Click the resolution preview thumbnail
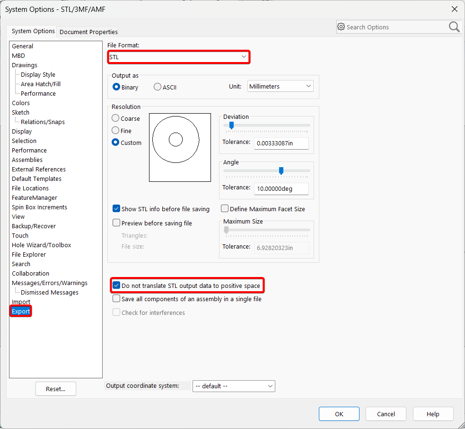This screenshot has width=465, height=429. click(x=180, y=147)
